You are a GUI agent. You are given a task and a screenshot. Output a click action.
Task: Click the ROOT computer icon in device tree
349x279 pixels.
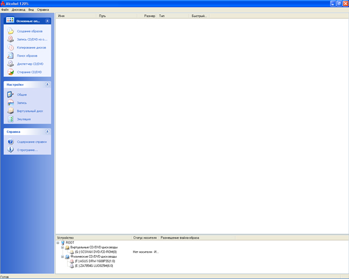coord(63,242)
